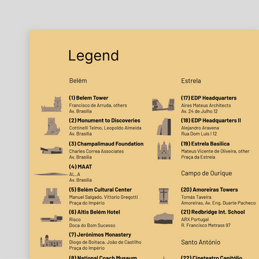Select the Belém district heading
The image size is (259, 259).
(78, 80)
